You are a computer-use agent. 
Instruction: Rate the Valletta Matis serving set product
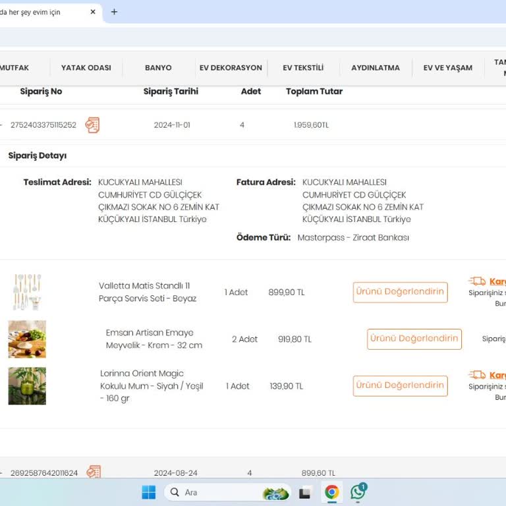[400, 292]
